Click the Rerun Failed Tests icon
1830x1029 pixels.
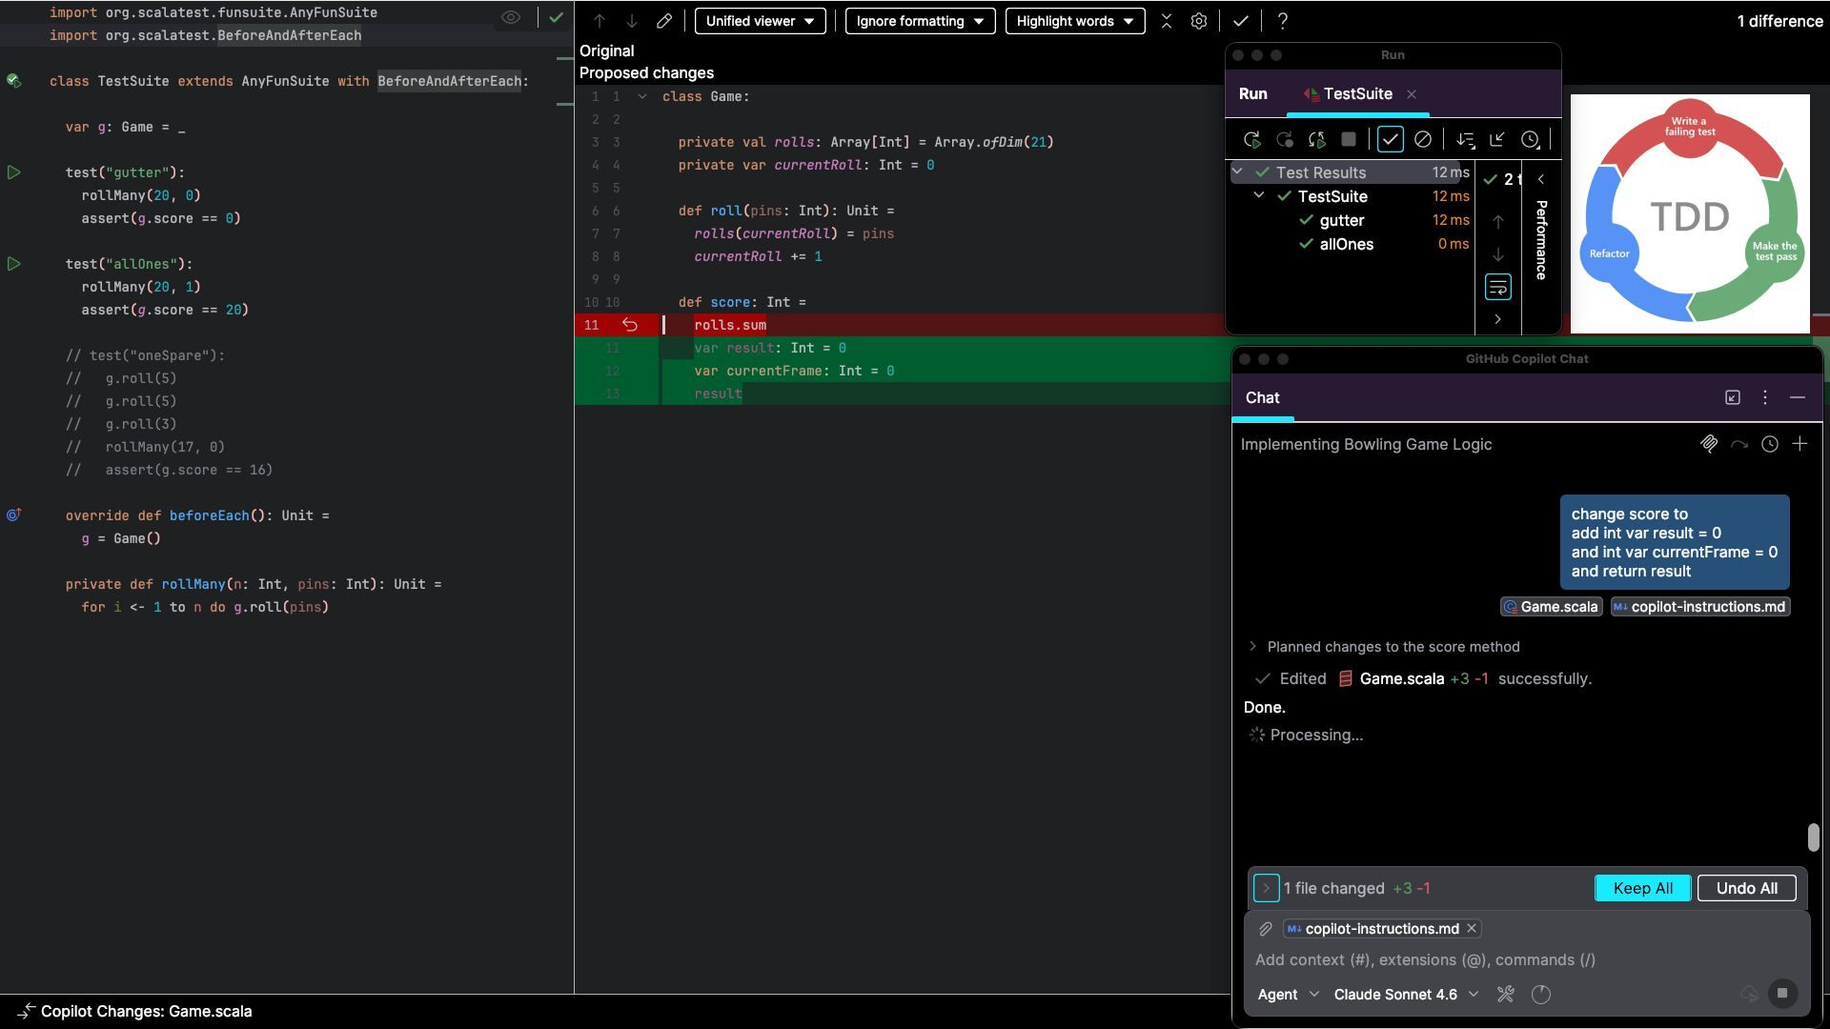pos(1284,140)
